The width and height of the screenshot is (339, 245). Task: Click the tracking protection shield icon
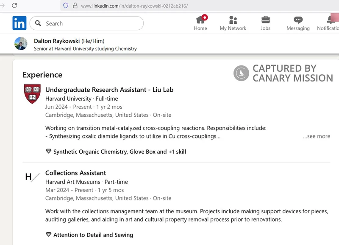pyautogui.click(x=66, y=6)
